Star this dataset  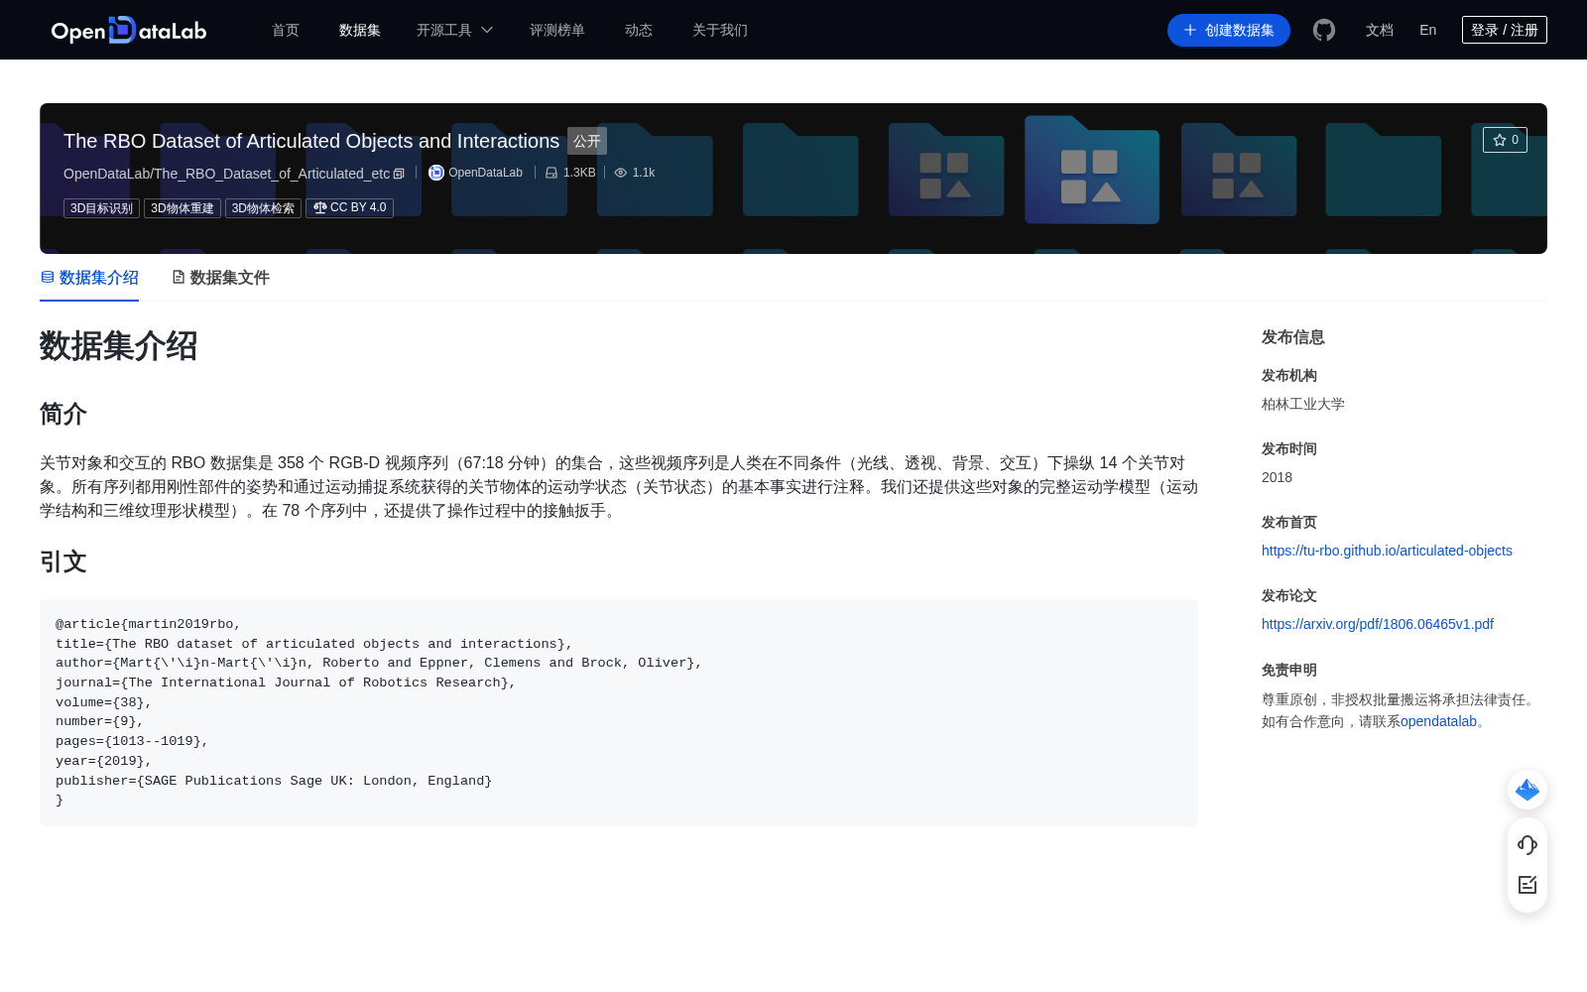1505,140
